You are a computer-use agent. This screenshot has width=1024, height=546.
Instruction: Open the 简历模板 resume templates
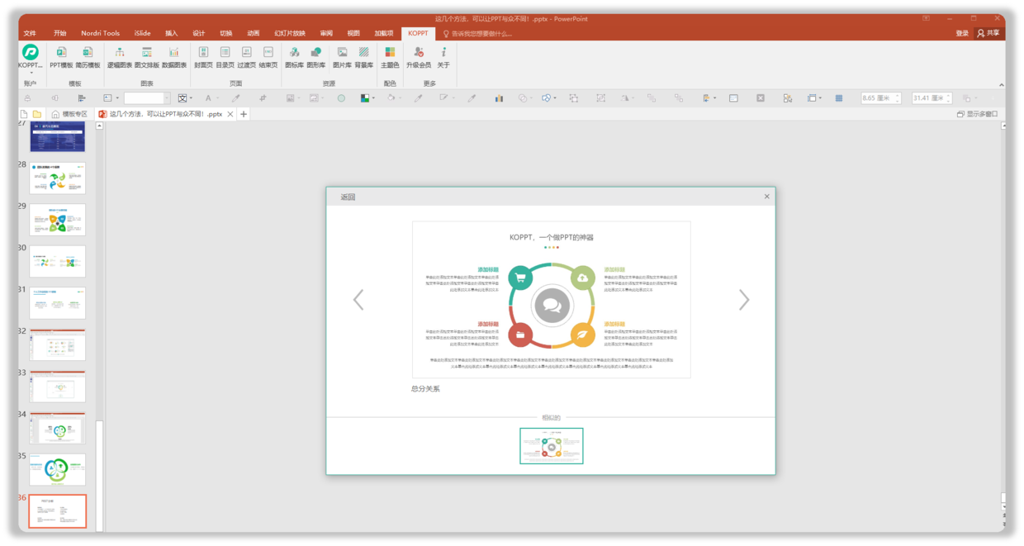coord(88,56)
